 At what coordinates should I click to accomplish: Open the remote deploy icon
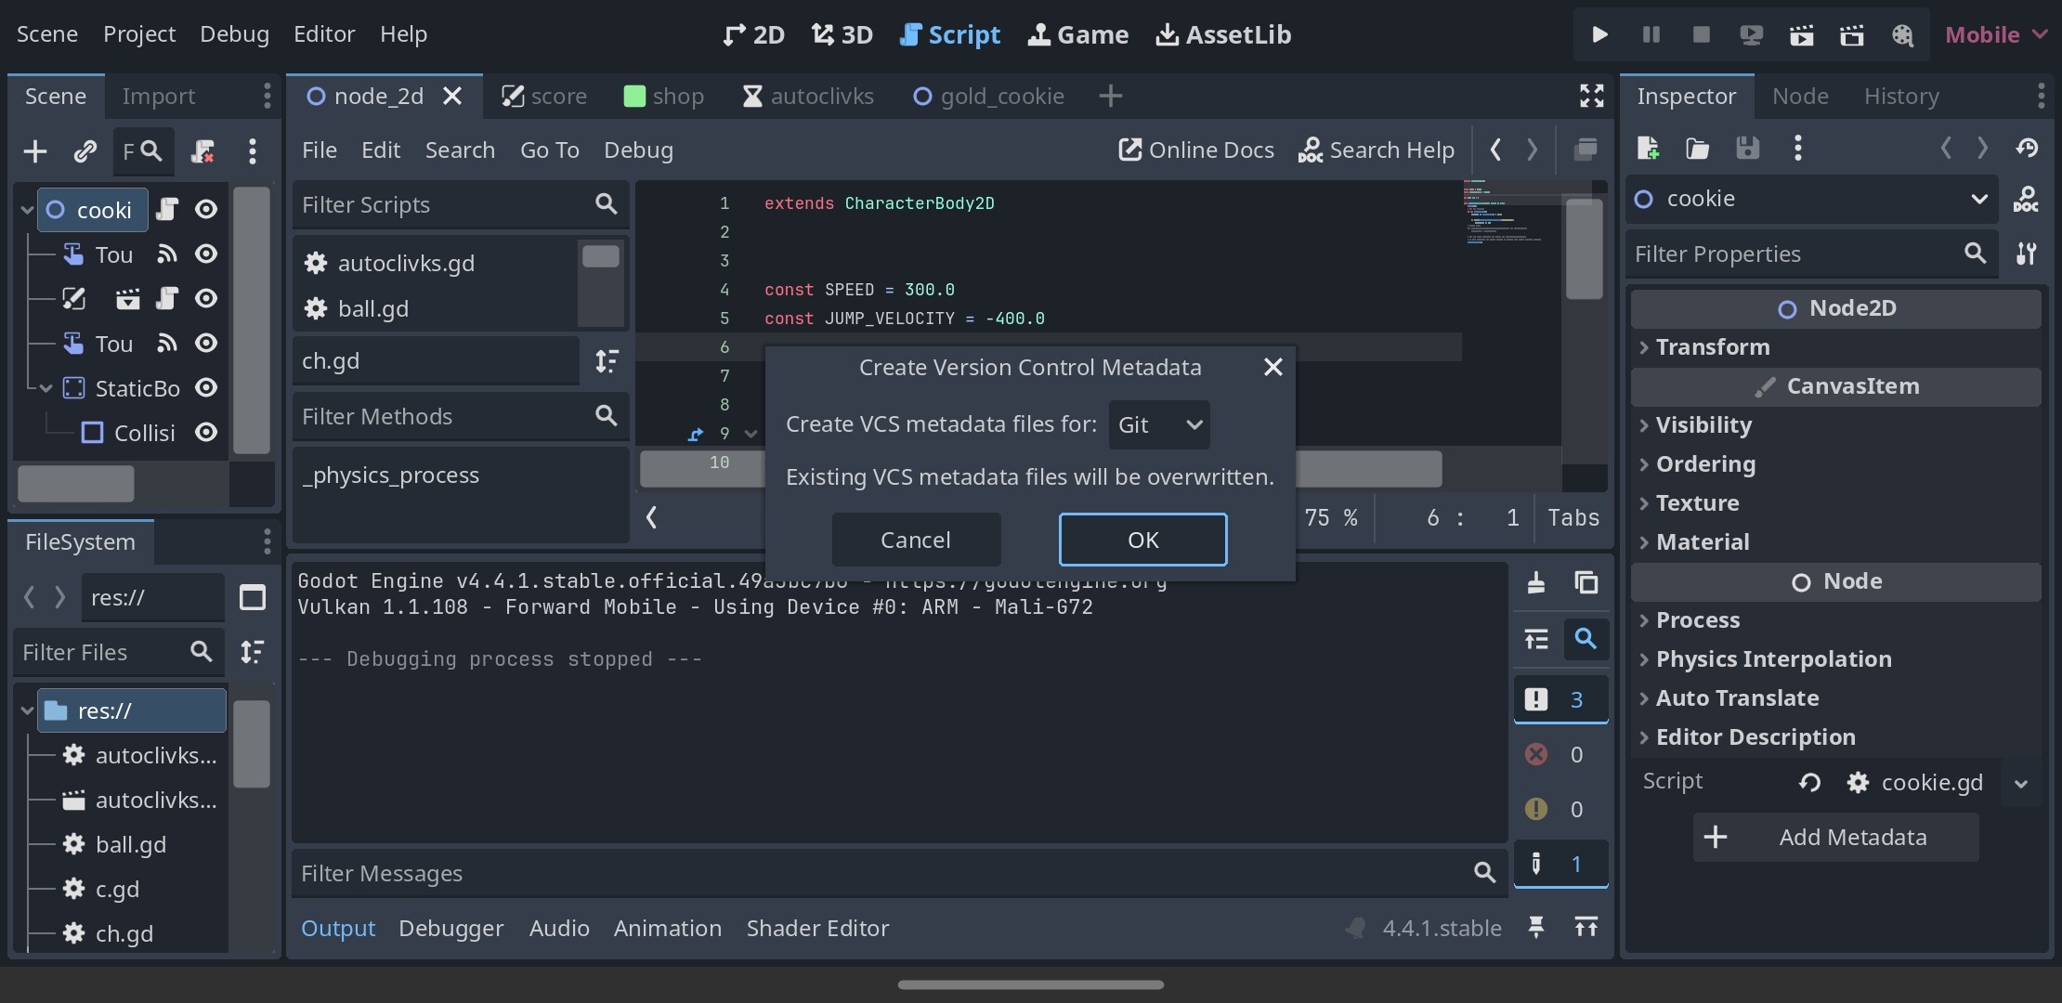(x=1751, y=35)
